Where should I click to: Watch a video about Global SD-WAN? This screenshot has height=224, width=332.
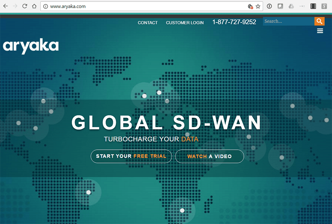point(210,156)
